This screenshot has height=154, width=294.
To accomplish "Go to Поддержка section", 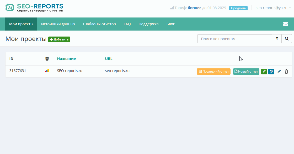I will tap(148, 24).
